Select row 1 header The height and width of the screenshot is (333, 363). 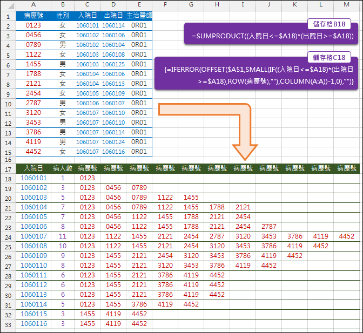[8, 16]
